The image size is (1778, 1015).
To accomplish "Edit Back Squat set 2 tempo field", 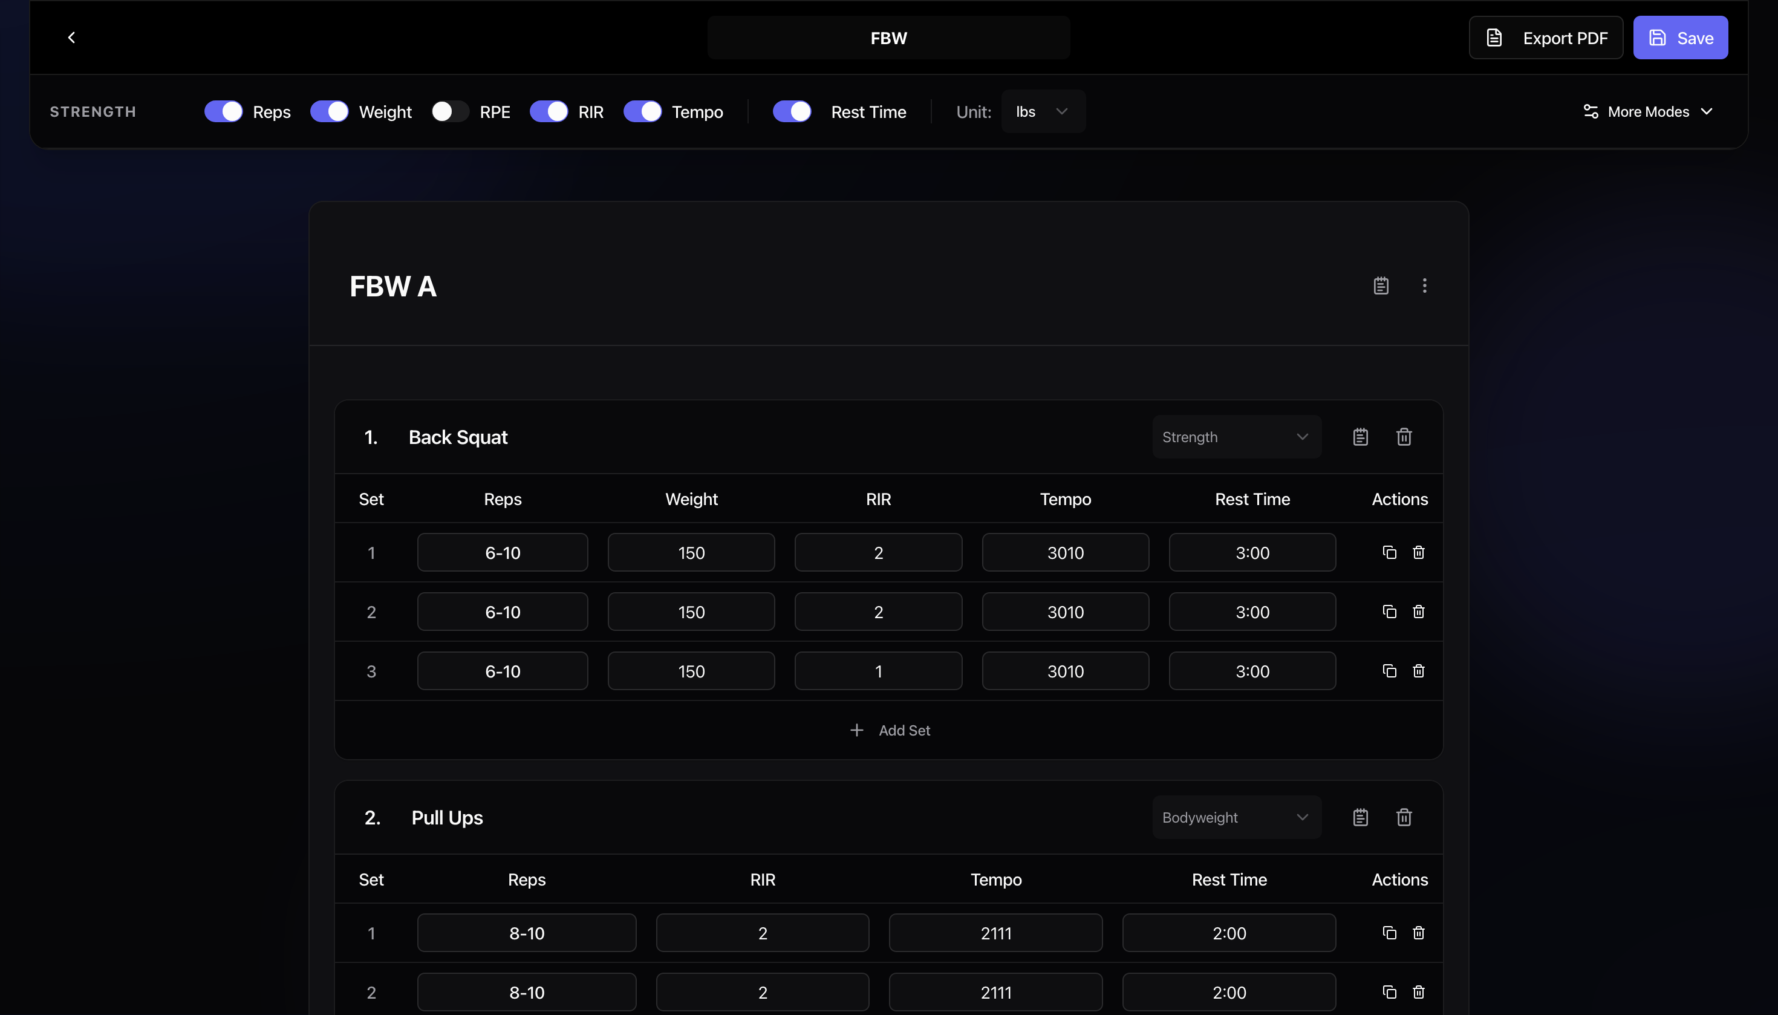I will coord(1065,612).
